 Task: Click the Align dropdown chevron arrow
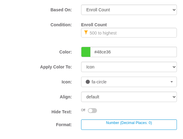174,97
